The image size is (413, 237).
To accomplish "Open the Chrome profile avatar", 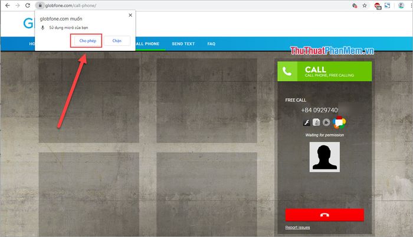I will 401,5.
